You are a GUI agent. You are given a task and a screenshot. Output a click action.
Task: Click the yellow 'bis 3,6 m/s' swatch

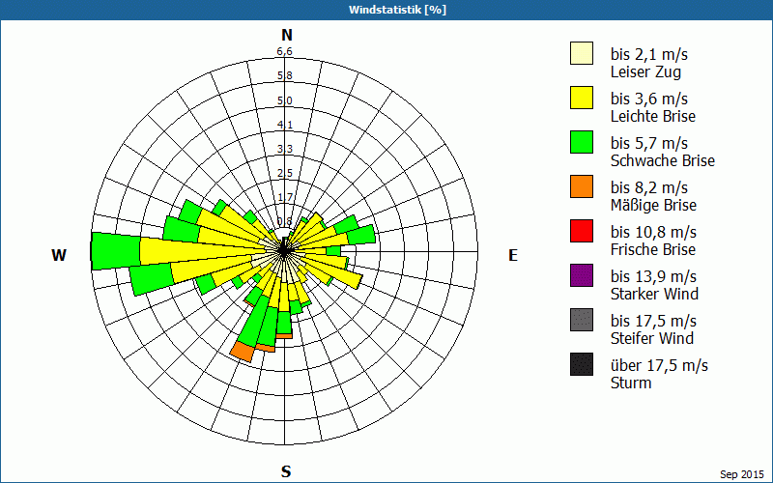(582, 98)
